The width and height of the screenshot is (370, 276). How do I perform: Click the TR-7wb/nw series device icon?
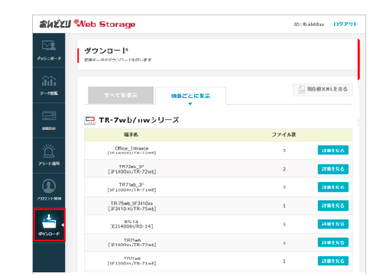click(x=89, y=120)
